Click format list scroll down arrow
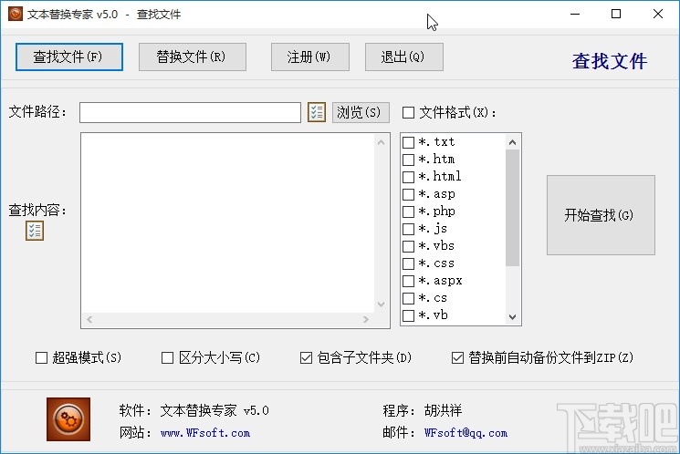The width and height of the screenshot is (680, 454). pos(512,317)
